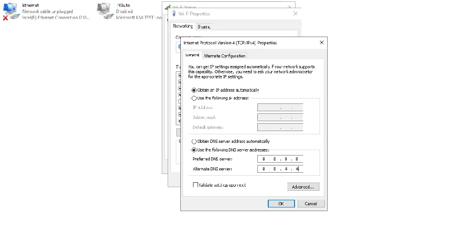464x226 pixels.
Task: Open the Advanced TCP/IP settings
Action: [x=303, y=187]
